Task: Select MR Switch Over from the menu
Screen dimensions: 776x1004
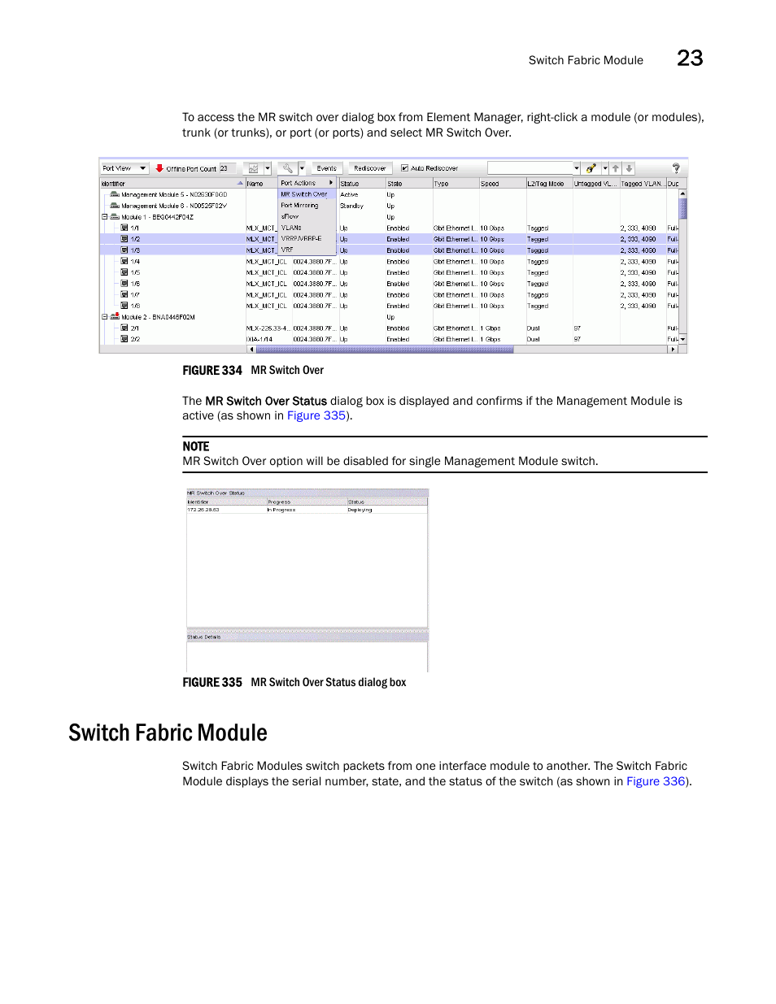Action: pos(307,194)
